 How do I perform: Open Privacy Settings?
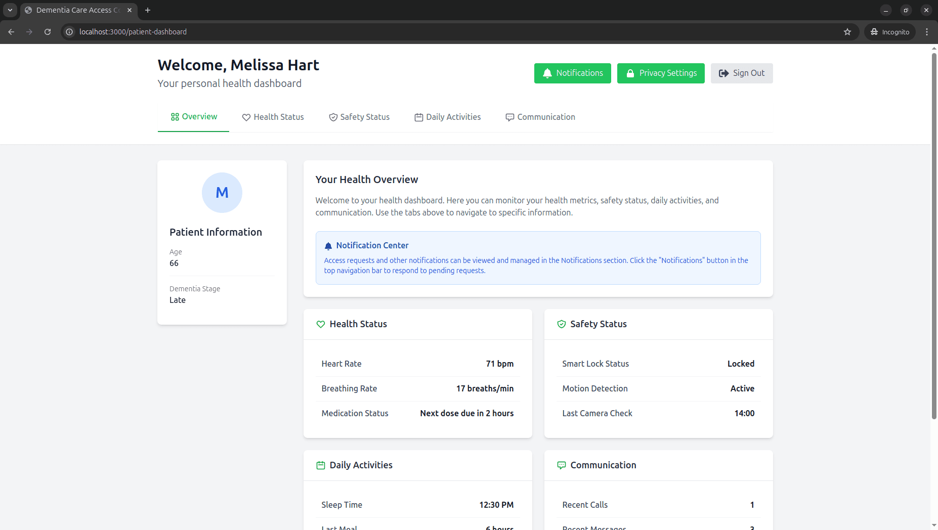point(661,73)
